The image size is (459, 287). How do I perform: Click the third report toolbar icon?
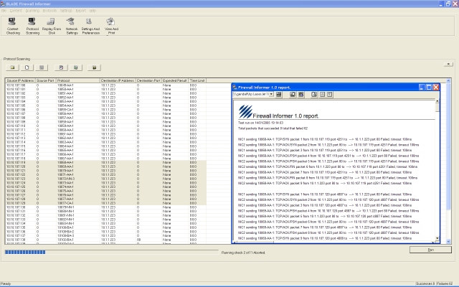click(x=301, y=94)
